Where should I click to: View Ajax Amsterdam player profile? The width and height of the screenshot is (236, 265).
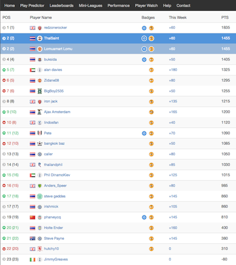point(57,112)
